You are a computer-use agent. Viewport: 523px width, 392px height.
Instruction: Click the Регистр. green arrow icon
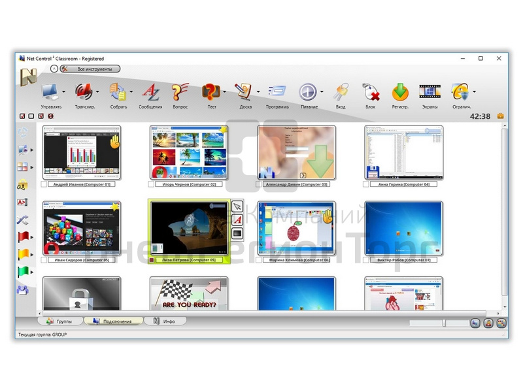(x=400, y=91)
